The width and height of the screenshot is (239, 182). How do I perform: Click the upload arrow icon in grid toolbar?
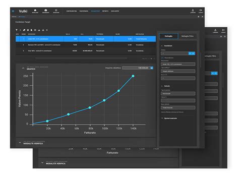[39, 30]
